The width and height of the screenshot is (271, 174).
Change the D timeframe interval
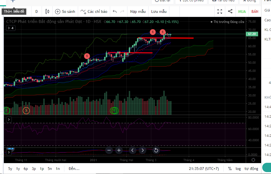[x=36, y=11]
